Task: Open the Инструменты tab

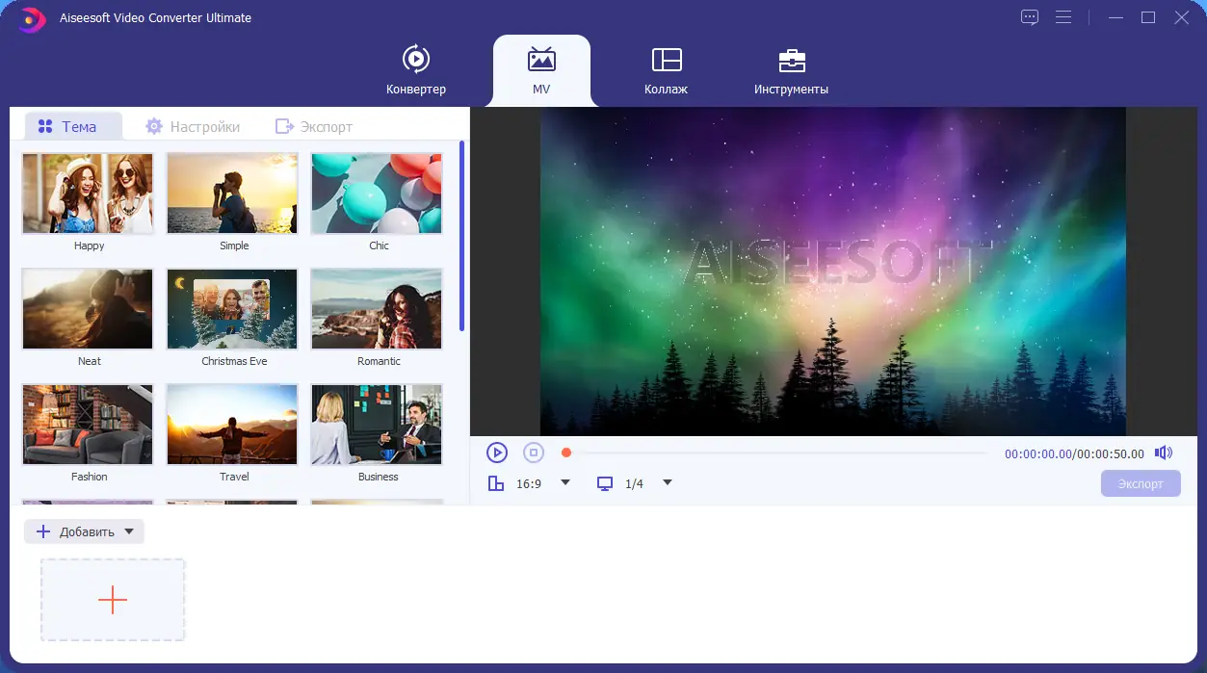Action: (x=791, y=70)
